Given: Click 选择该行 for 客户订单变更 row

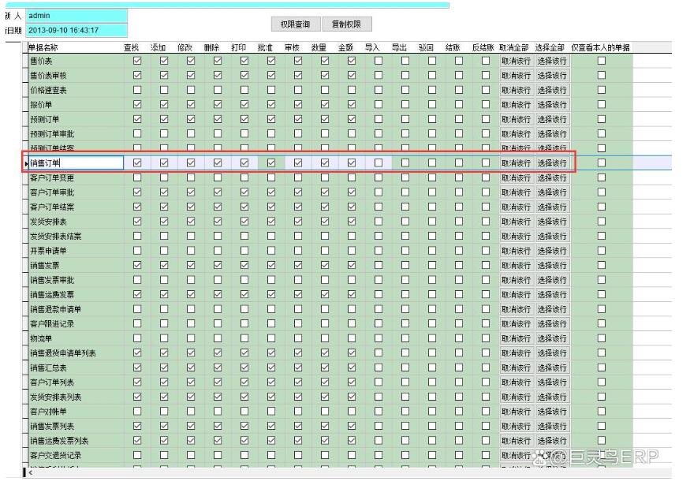Looking at the screenshot, I should pyautogui.click(x=552, y=178).
